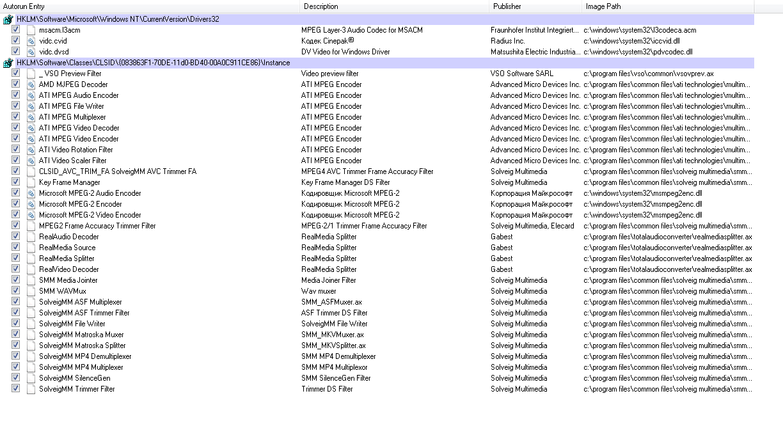
Task: Uncheck SolveigMM ASF Multiplexer checkbox
Action: coord(15,301)
